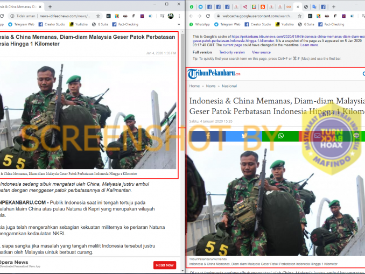This screenshot has width=365, height=274.
Task: Open the dark 'd' extension in left window
Action: point(108,16)
